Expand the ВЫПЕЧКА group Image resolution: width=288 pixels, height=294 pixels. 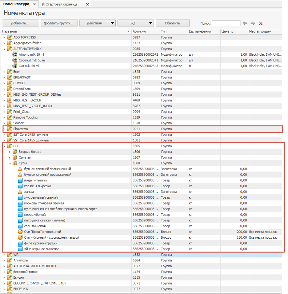point(4,289)
